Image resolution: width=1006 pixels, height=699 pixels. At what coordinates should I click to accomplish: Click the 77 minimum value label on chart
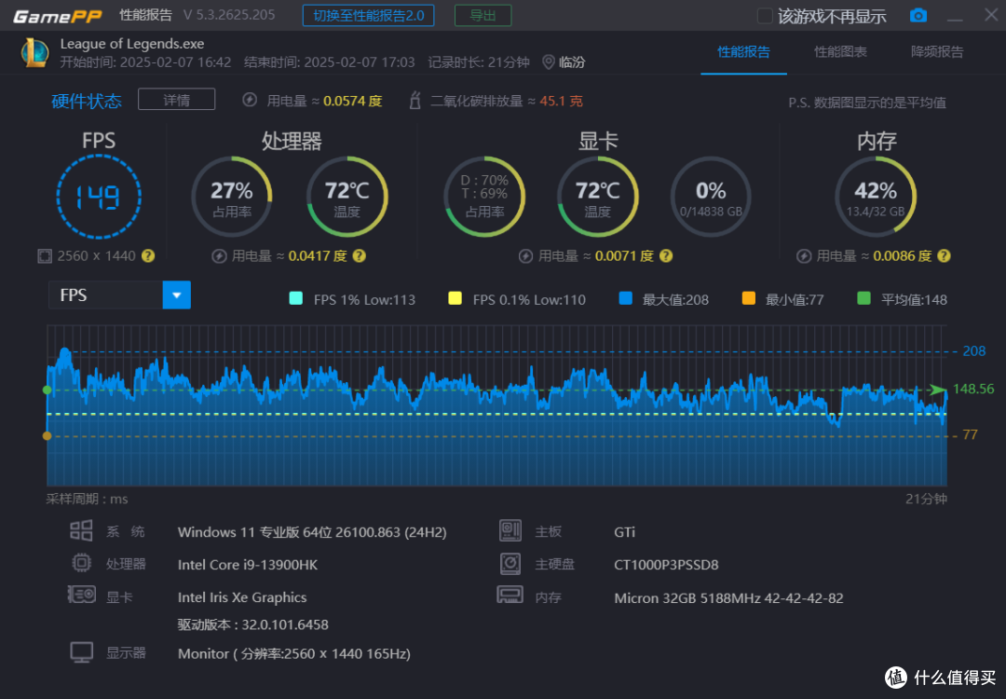970,435
